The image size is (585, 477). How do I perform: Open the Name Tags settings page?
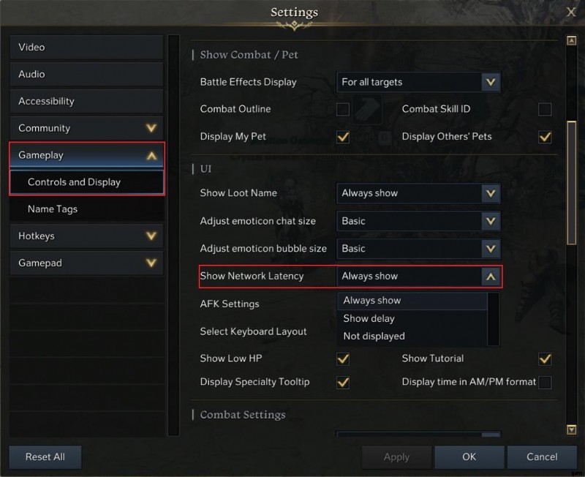click(x=53, y=209)
